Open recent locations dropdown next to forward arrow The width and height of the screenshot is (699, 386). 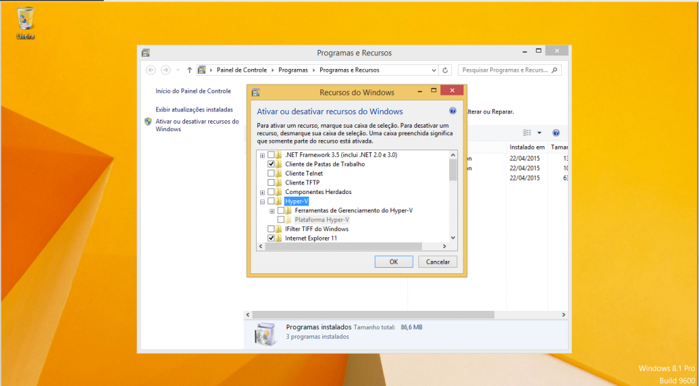[x=178, y=70]
